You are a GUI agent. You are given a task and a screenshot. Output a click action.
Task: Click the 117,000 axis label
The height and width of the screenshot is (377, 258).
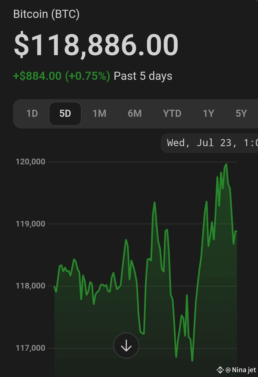click(x=30, y=348)
